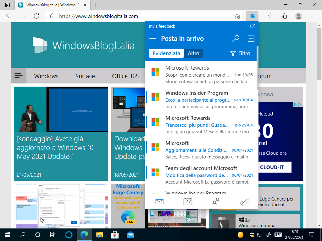Viewport: 322px width, 241px height.
Task: Open the user profile avatar icon
Action: [299, 16]
